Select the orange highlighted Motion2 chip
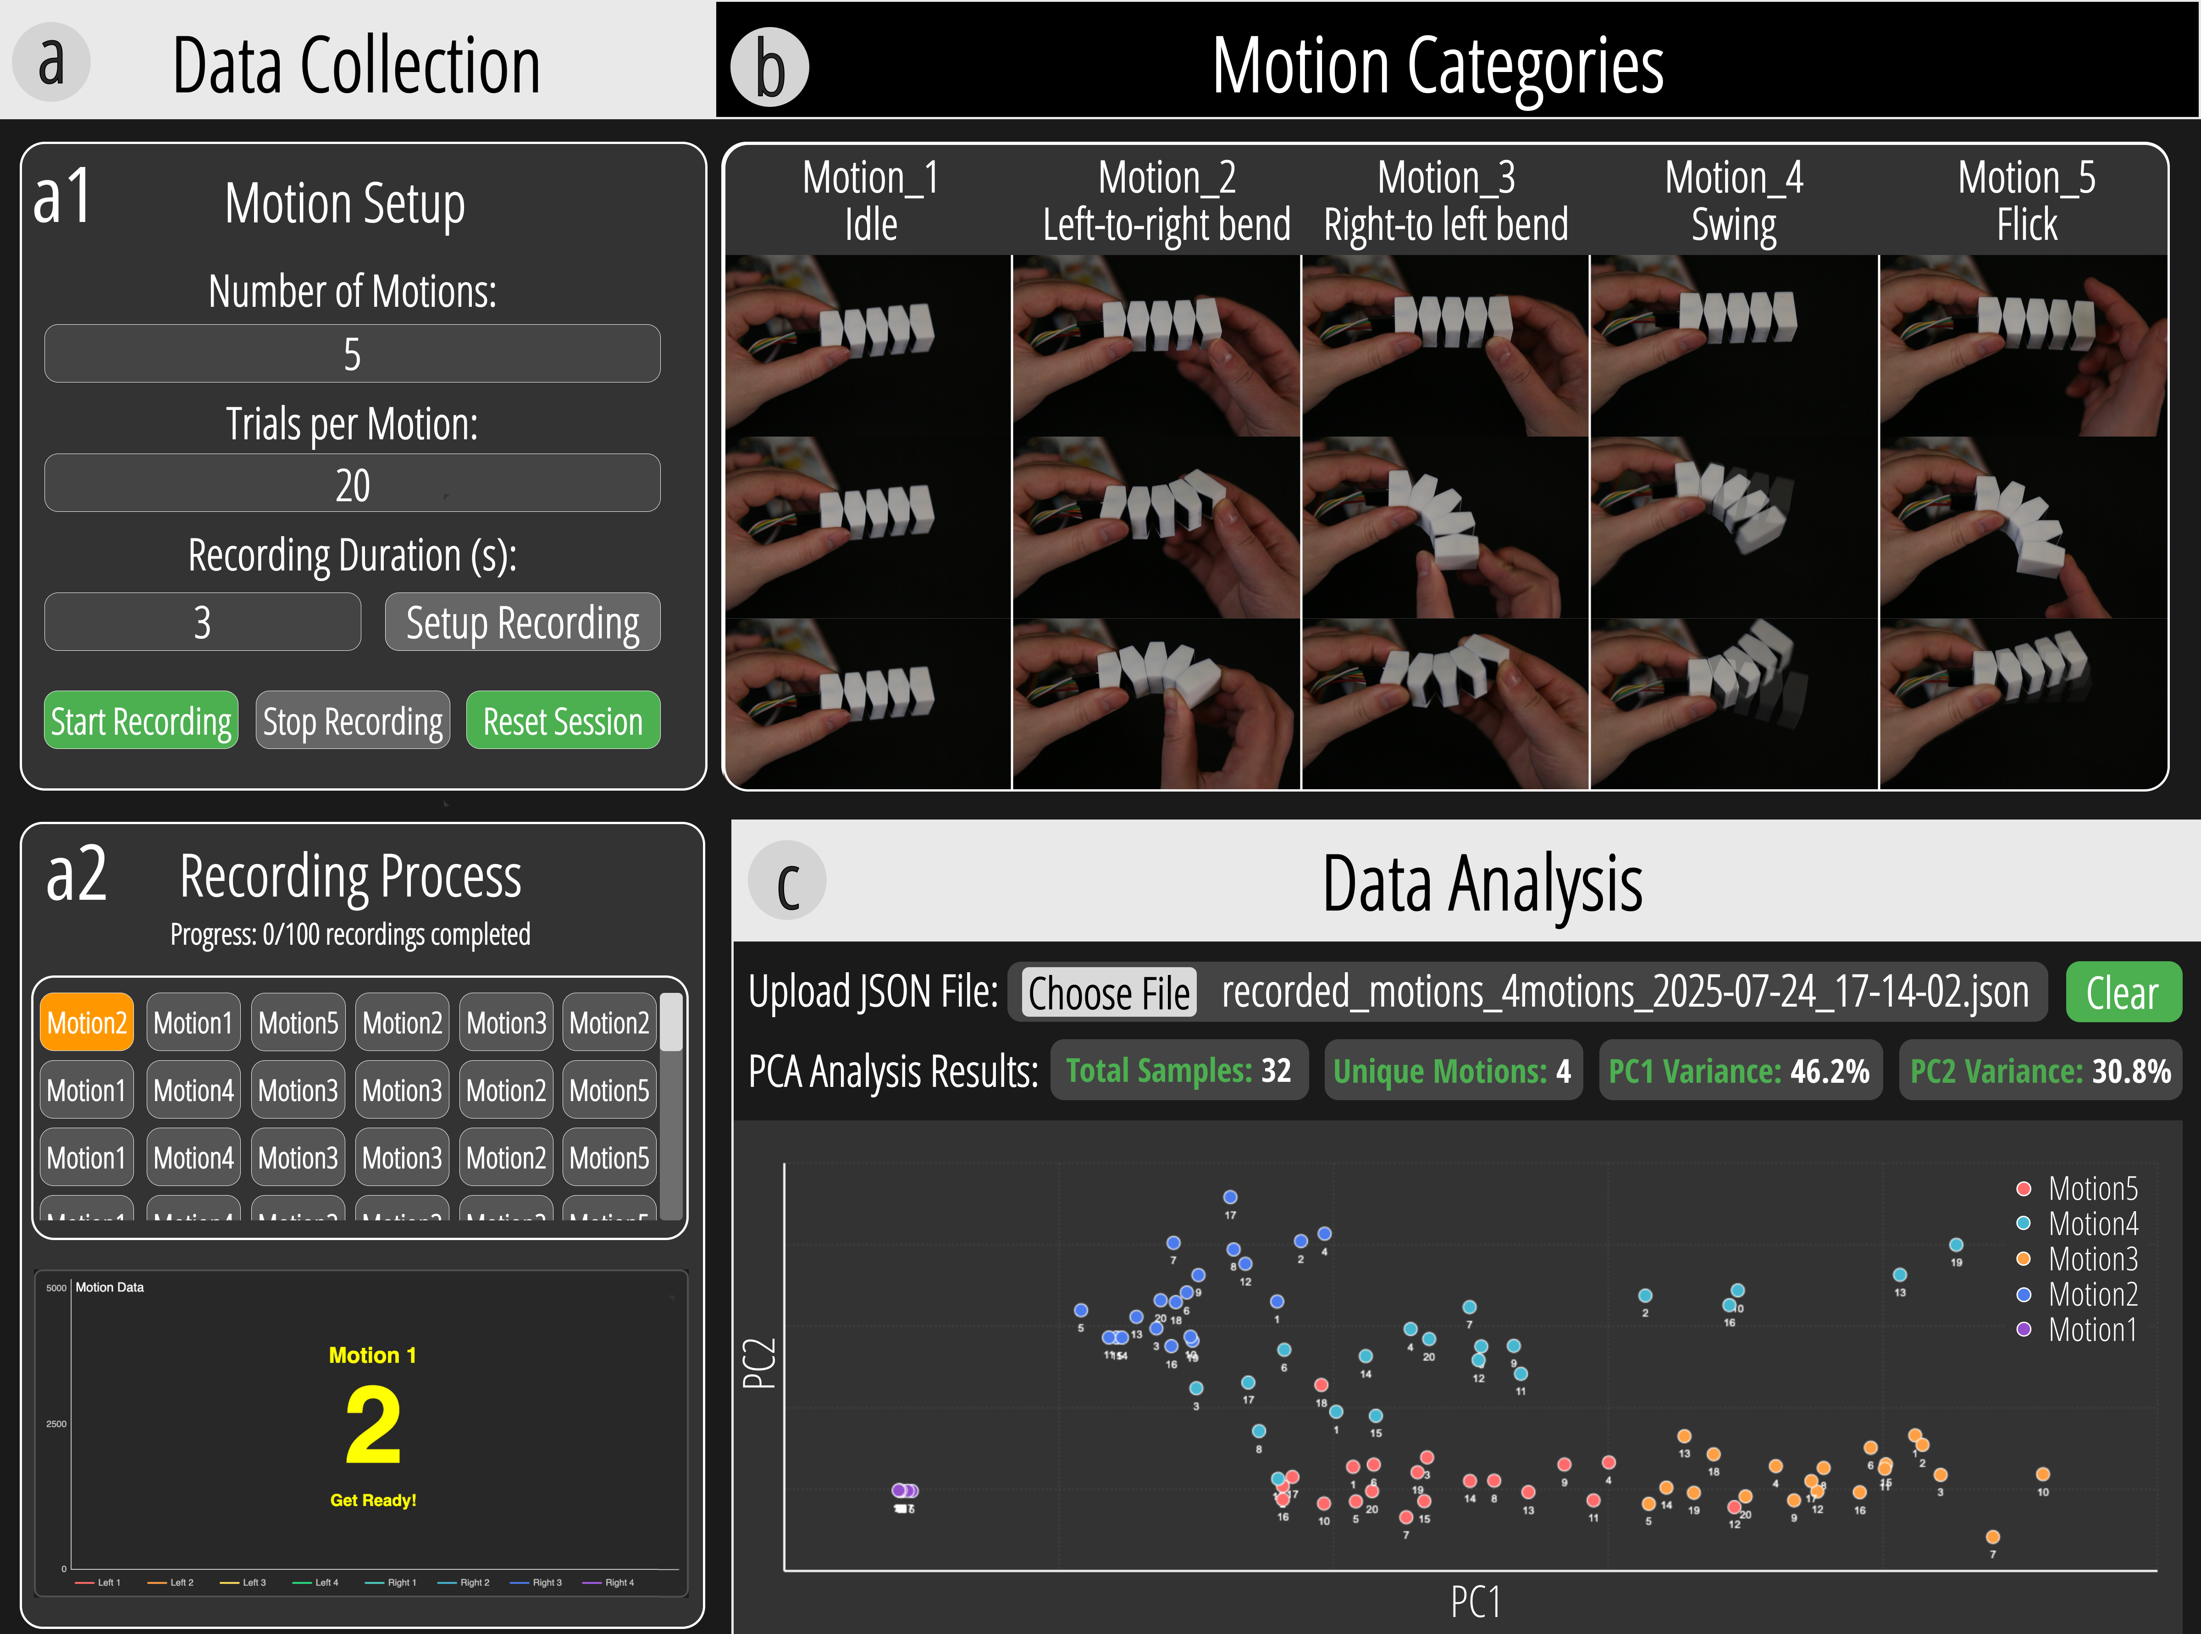The height and width of the screenshot is (1634, 2201). pos(87,1022)
